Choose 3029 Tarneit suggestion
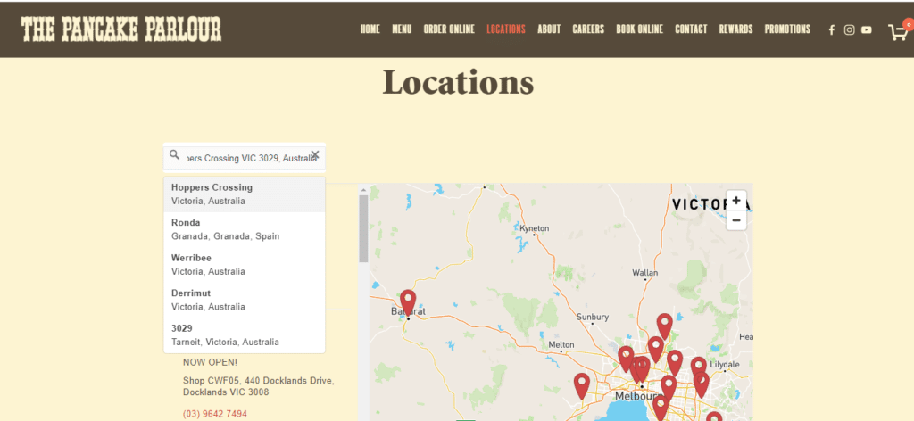 pyautogui.click(x=245, y=334)
